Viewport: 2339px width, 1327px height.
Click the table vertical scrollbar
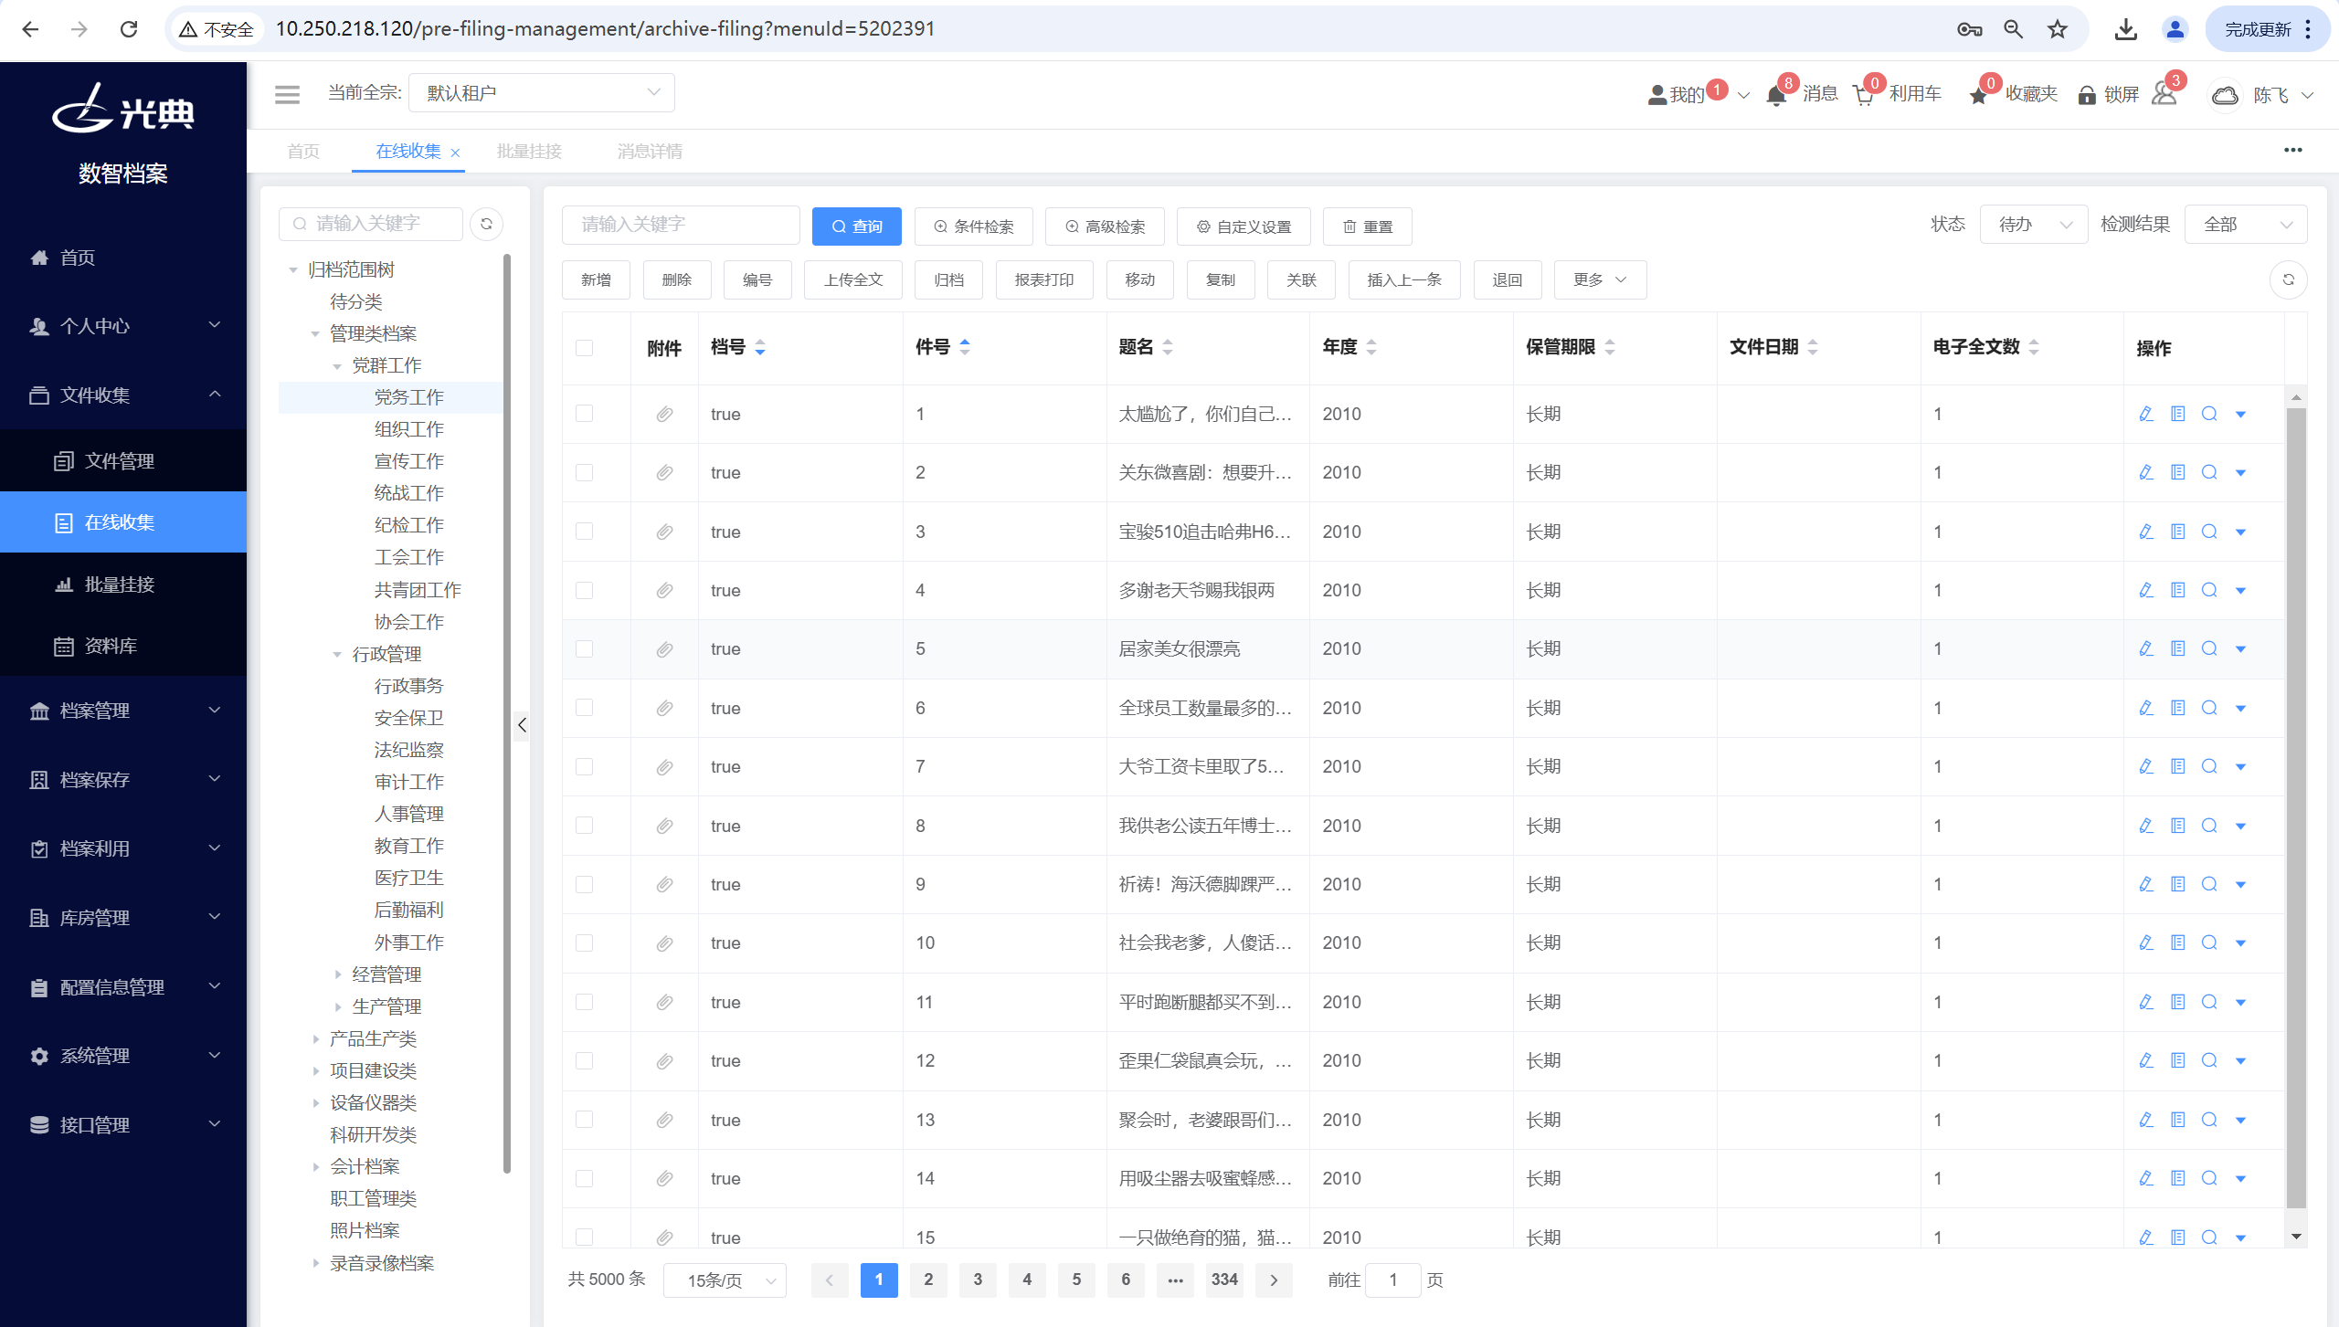tap(2295, 808)
